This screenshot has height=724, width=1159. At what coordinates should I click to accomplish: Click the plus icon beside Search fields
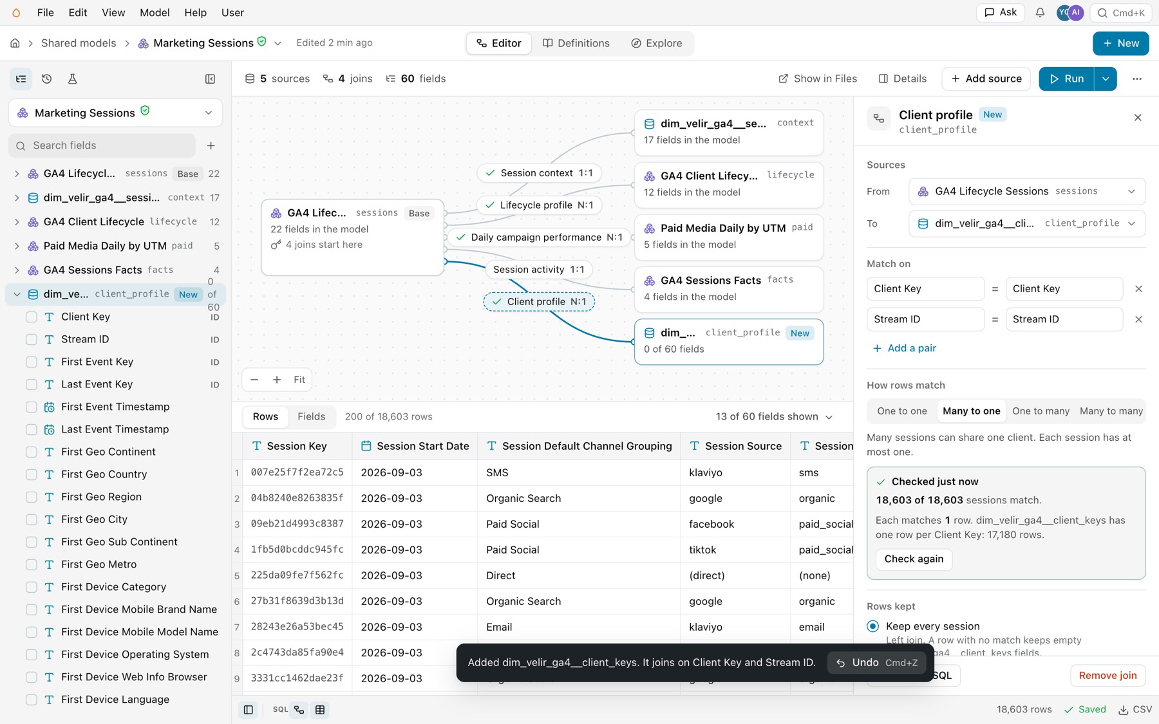click(x=211, y=145)
